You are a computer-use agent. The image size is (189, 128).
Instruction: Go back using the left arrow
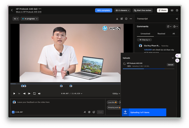pos(12,10)
